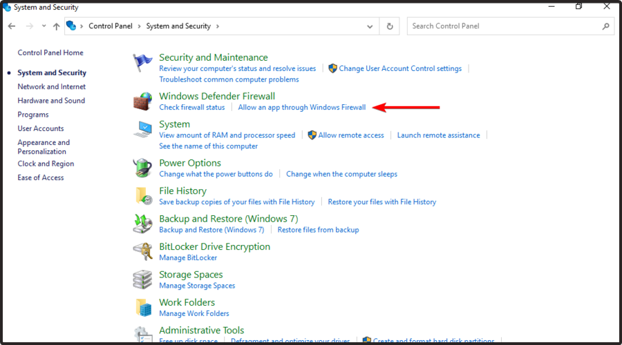Open Security and Maintenance heading

tap(214, 57)
